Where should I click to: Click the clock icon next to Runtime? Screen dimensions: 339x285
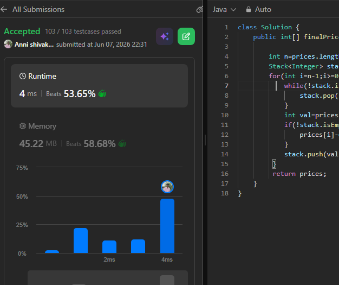tap(23, 76)
